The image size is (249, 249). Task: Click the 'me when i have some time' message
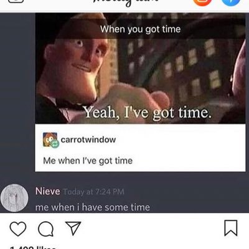(93, 207)
